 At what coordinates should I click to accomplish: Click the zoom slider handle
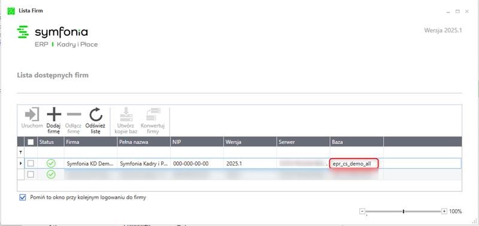[x=404, y=211]
